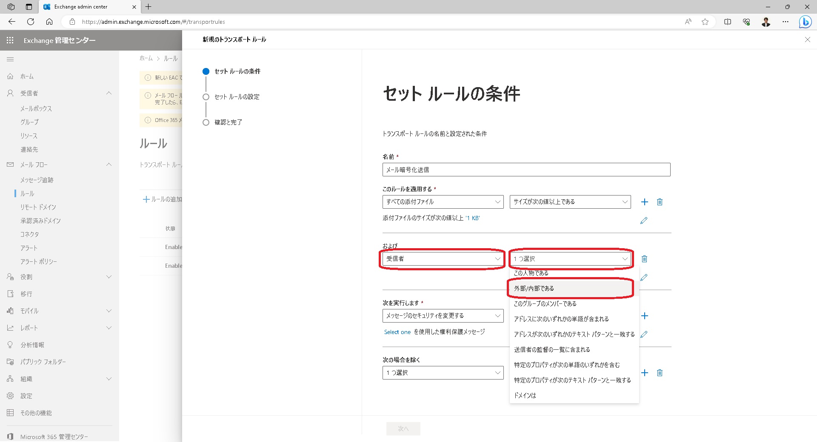Image resolution: width=817 pixels, height=442 pixels.
Task: Add an exception with the plus icon
Action: click(645, 373)
